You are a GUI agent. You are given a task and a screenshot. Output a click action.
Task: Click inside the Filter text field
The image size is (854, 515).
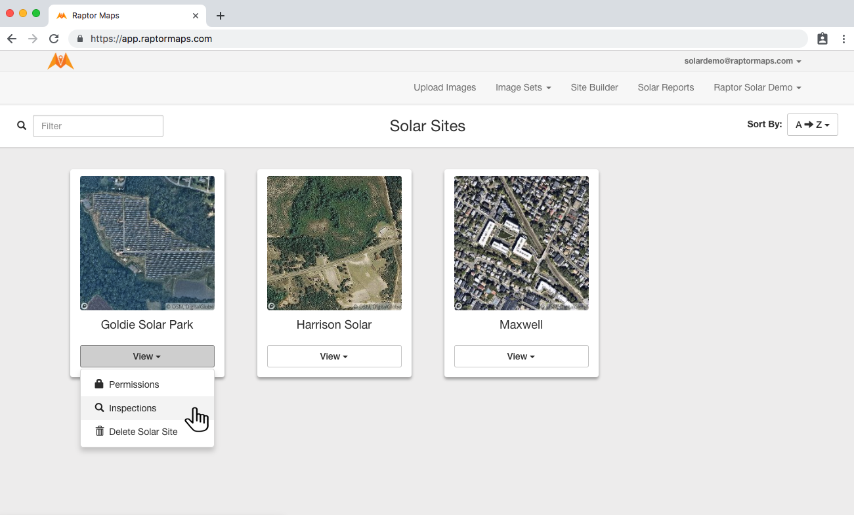coord(98,126)
